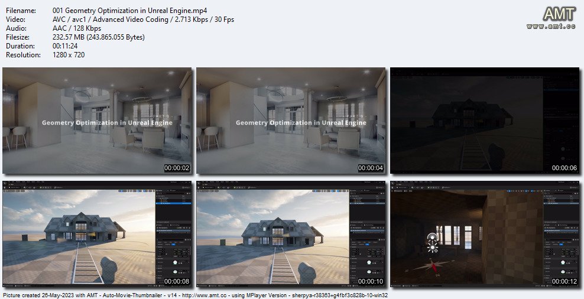Click the '00:00:10' timestamp overlay
This screenshot has height=299, width=584.
371,281
